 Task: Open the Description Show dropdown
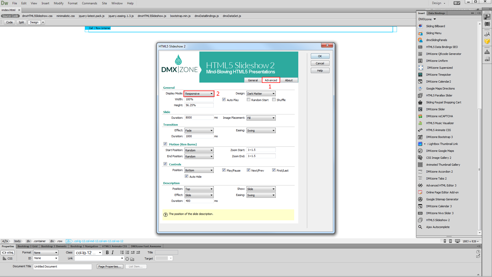coord(261,189)
